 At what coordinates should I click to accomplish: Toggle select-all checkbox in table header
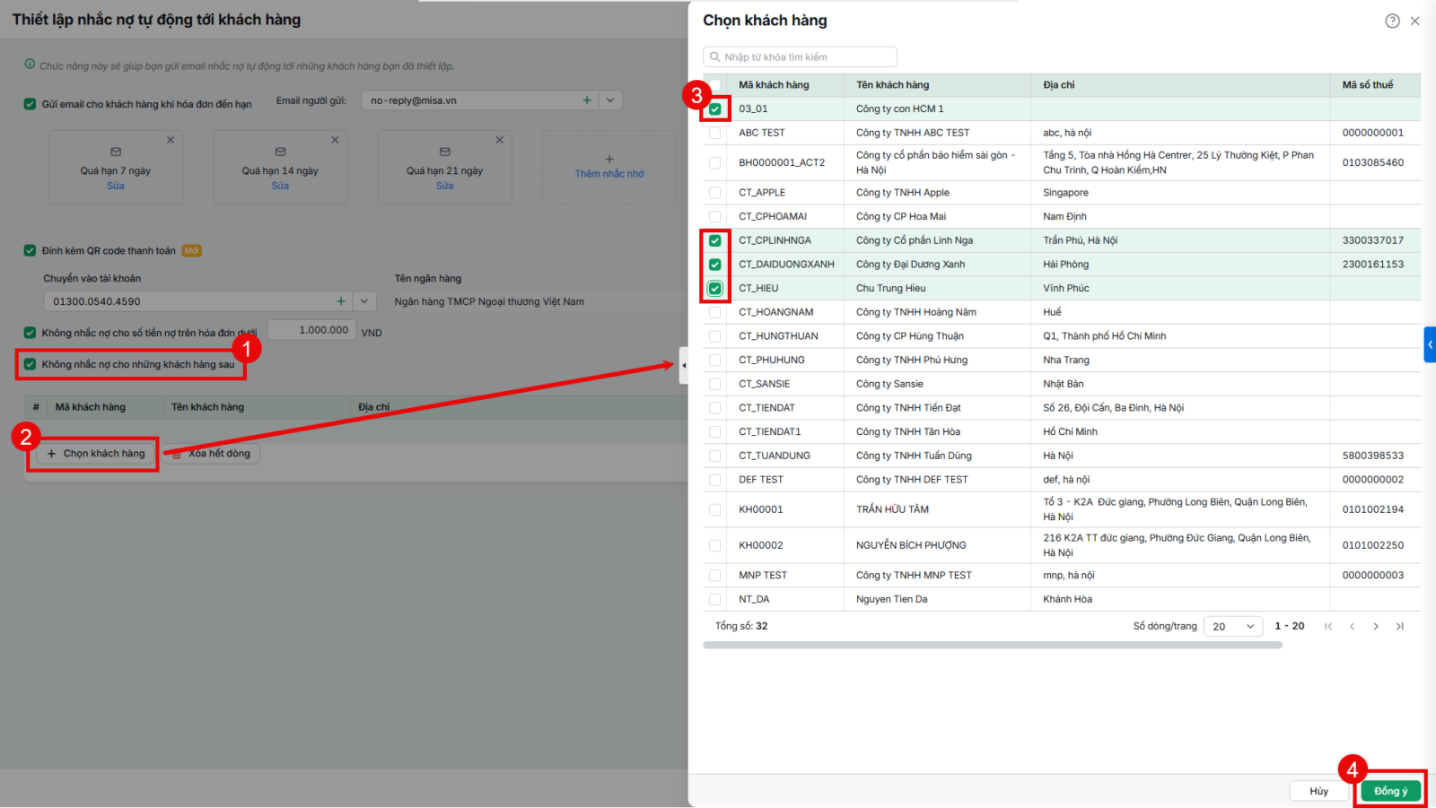pyautogui.click(x=715, y=85)
